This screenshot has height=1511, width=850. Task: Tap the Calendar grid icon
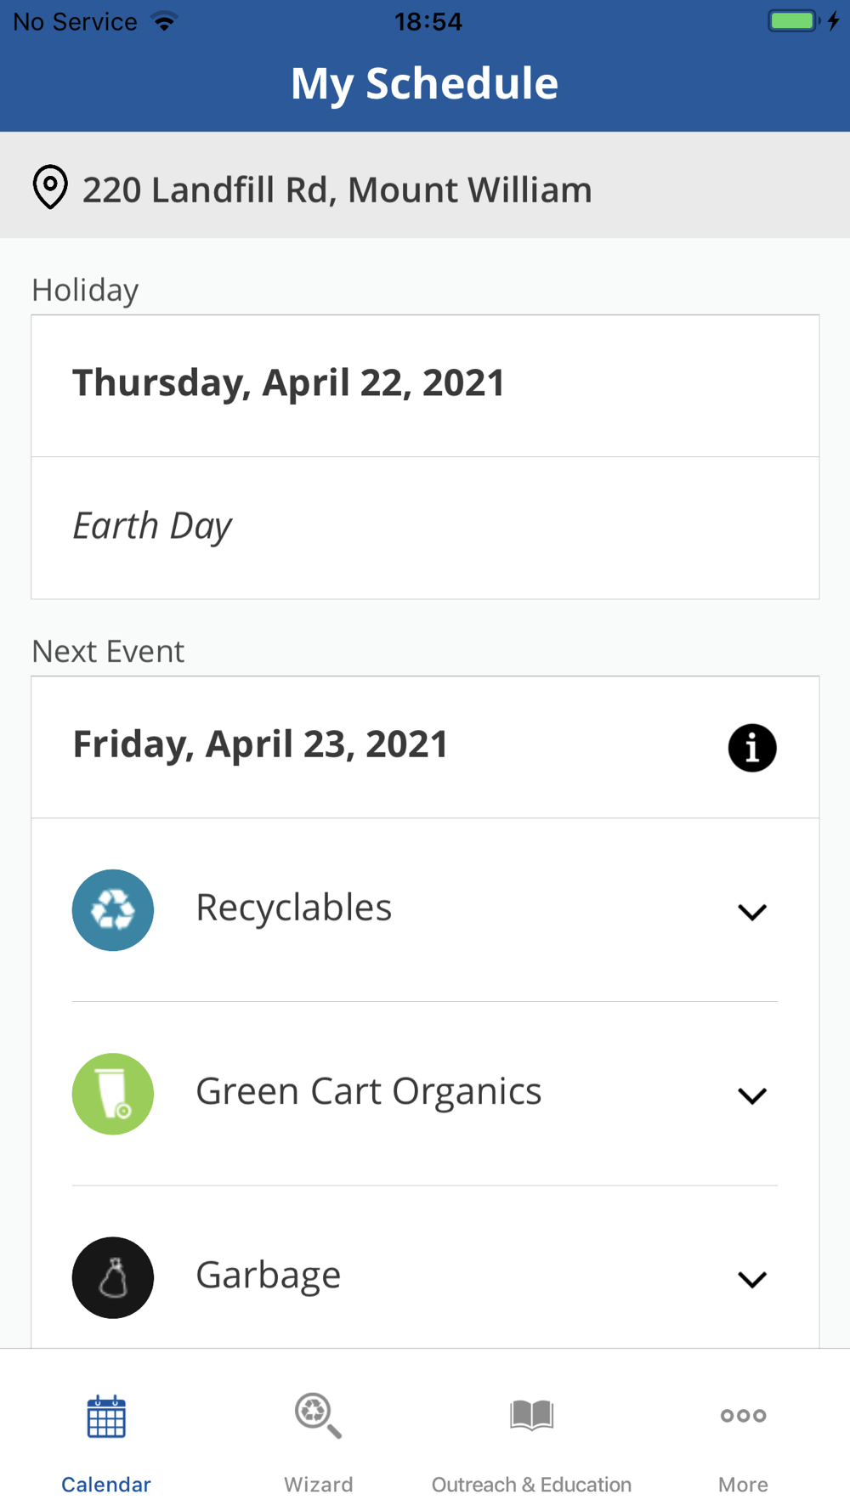(x=106, y=1417)
